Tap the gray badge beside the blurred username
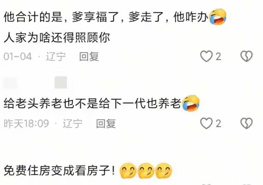Screen dimensions: 263x185 [61, 82]
